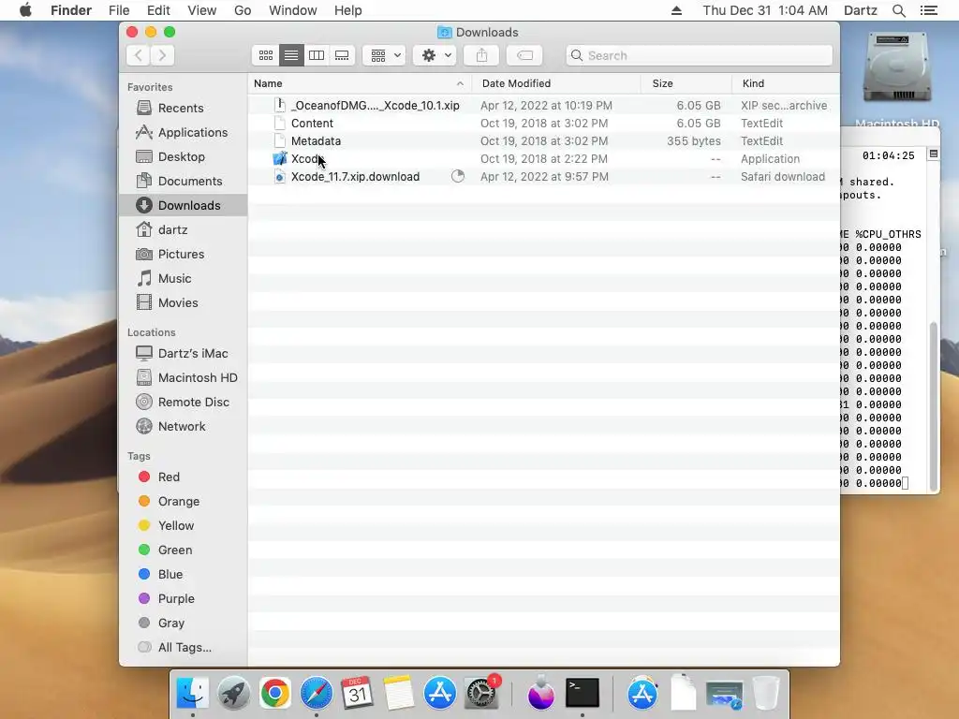Open System Preferences from the Dock
Viewport: 959px width, 719px height.
[481, 694]
